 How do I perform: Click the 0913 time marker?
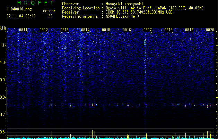(x=64, y=30)
